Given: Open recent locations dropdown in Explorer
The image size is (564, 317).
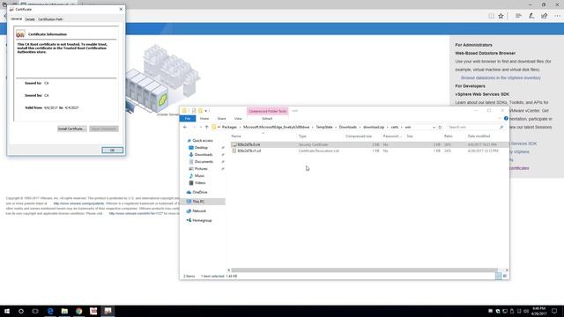Looking at the screenshot, I should (x=200, y=127).
